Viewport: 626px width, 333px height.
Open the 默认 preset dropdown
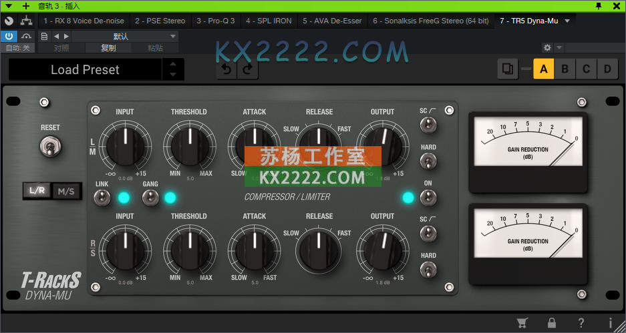point(125,36)
